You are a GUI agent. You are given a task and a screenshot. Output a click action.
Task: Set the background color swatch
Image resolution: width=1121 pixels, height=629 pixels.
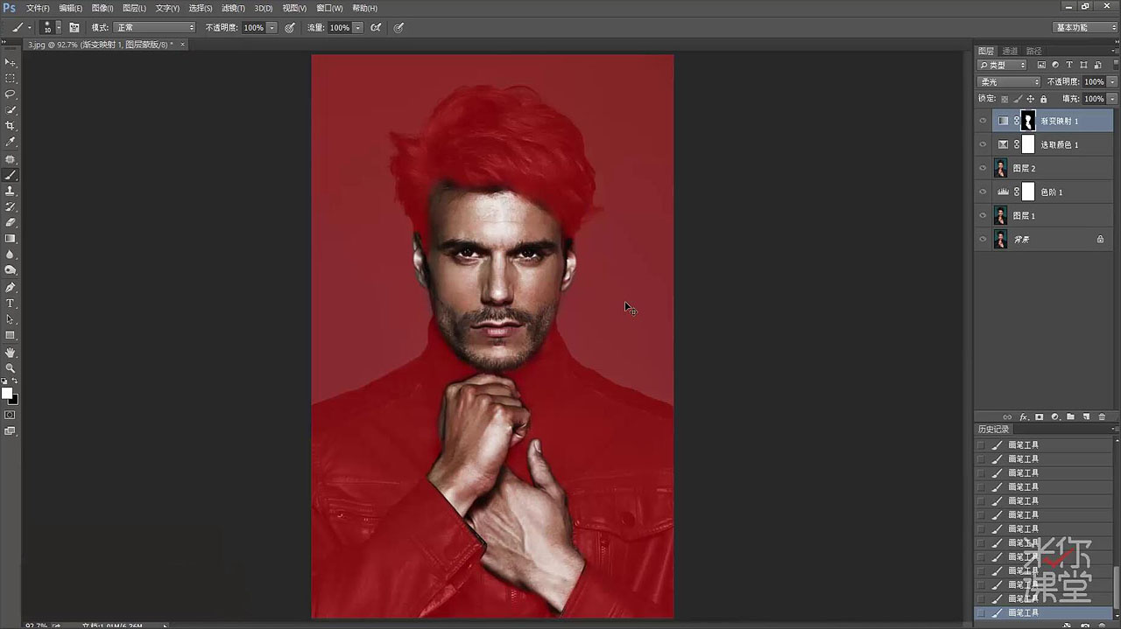13,400
